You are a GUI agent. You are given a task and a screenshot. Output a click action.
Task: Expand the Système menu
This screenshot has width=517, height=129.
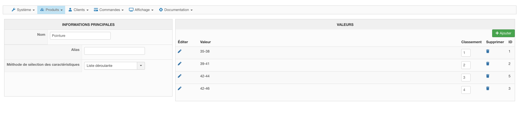(23, 10)
